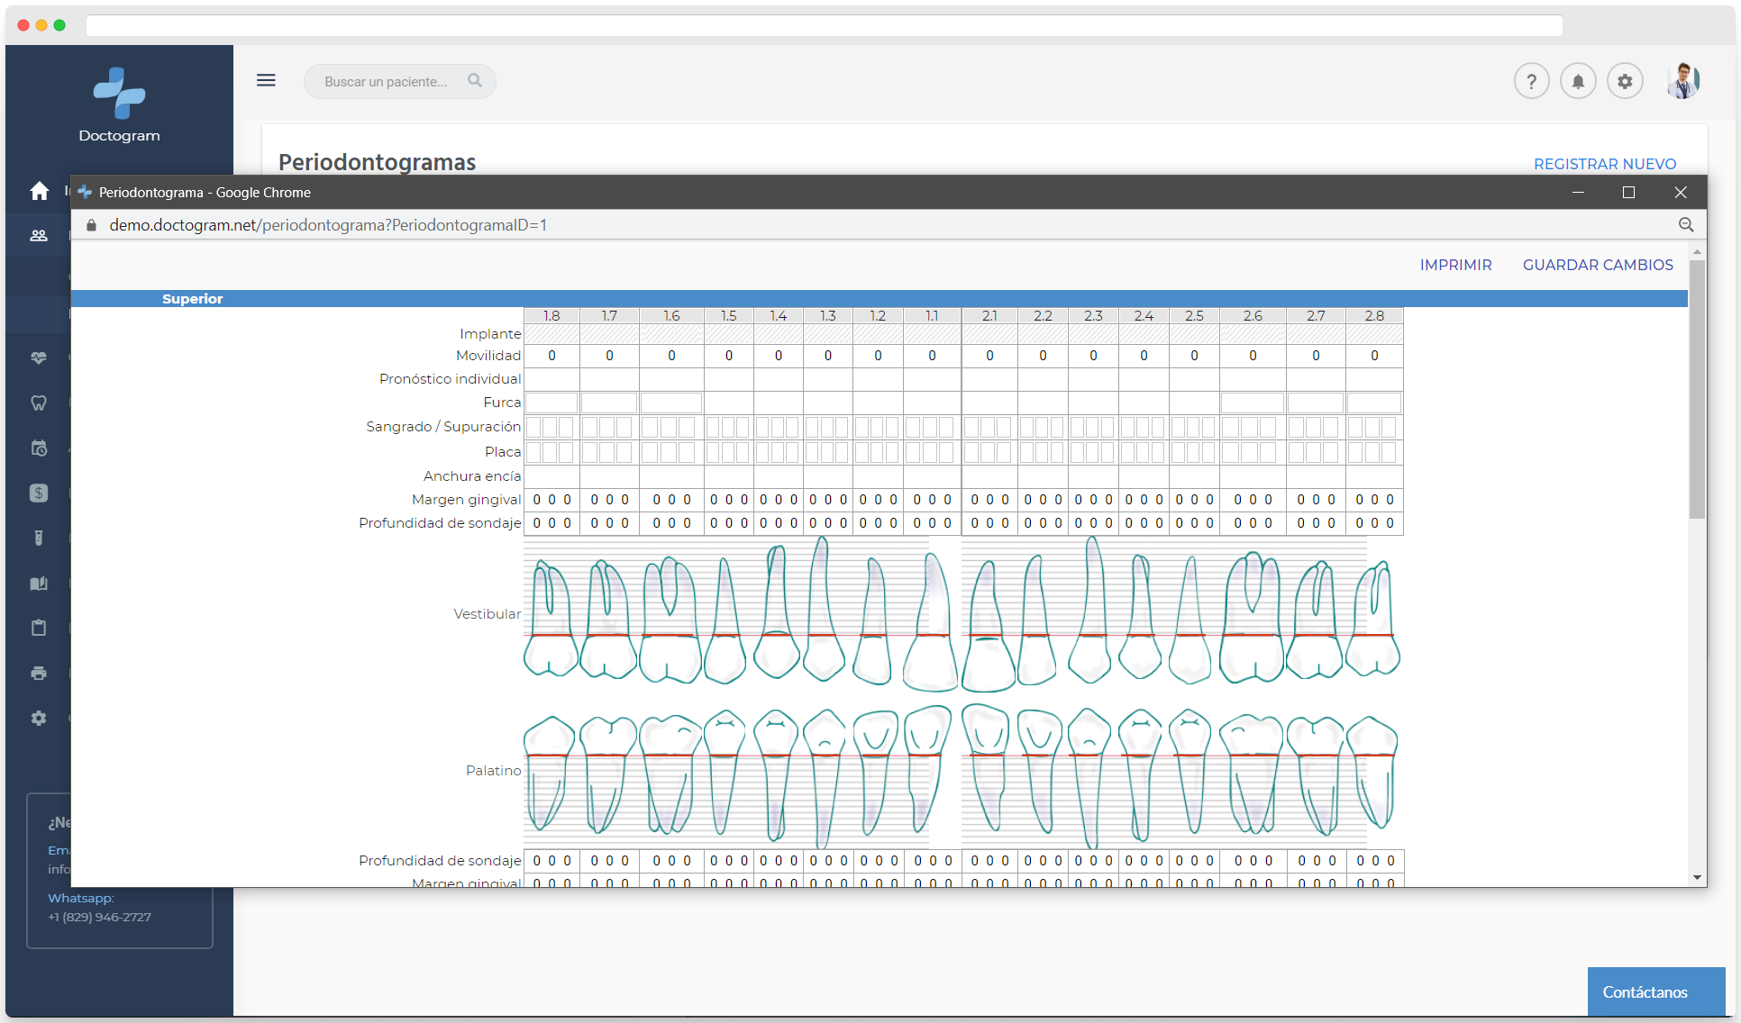Image resolution: width=1741 pixels, height=1023 pixels.
Task: Check first Sangrado box for tooth 1.8
Action: 534,427
